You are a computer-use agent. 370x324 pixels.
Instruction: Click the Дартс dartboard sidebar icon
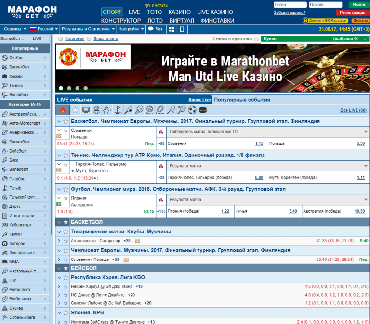5,207
